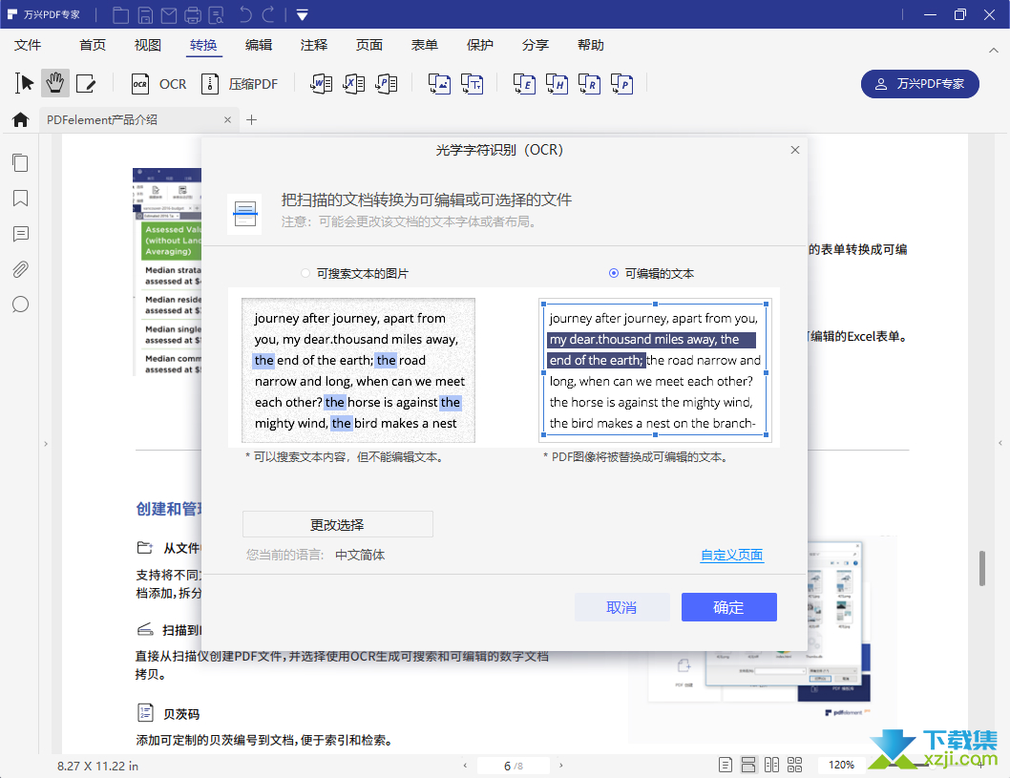Go to next page arrow
The width and height of the screenshot is (1010, 778).
click(561, 766)
